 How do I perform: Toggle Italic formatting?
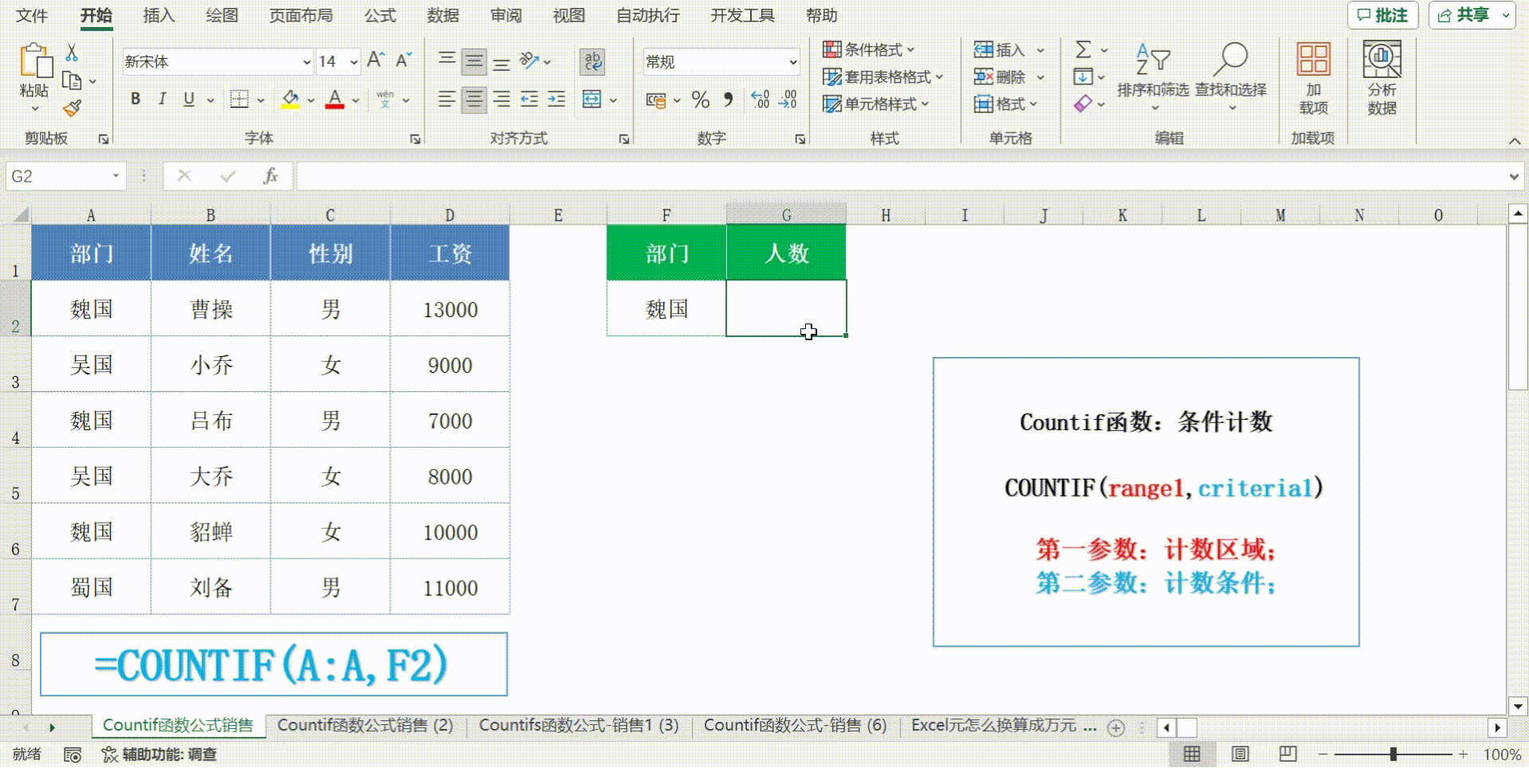point(162,99)
